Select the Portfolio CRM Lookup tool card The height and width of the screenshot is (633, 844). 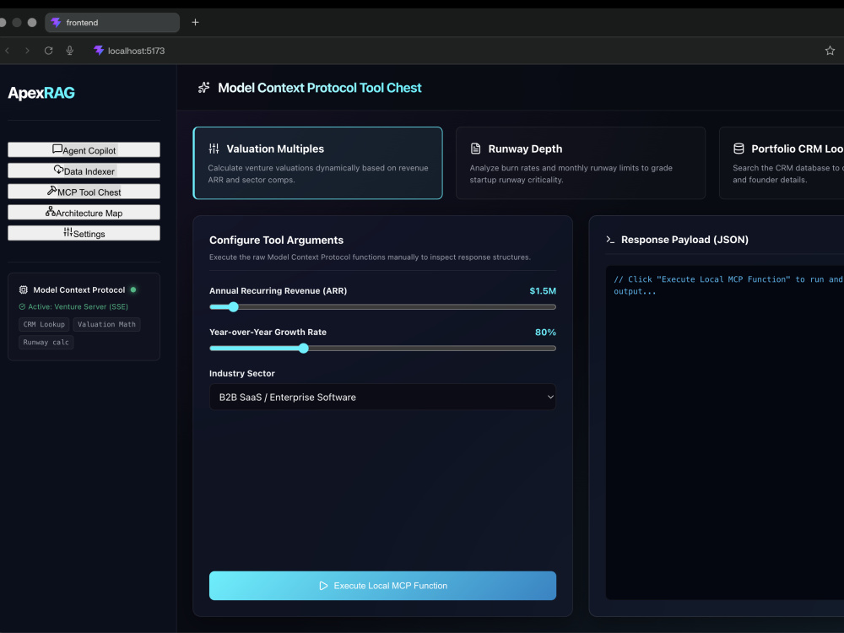(782, 163)
